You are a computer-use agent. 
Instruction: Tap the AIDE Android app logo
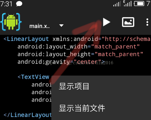pos(11,22)
